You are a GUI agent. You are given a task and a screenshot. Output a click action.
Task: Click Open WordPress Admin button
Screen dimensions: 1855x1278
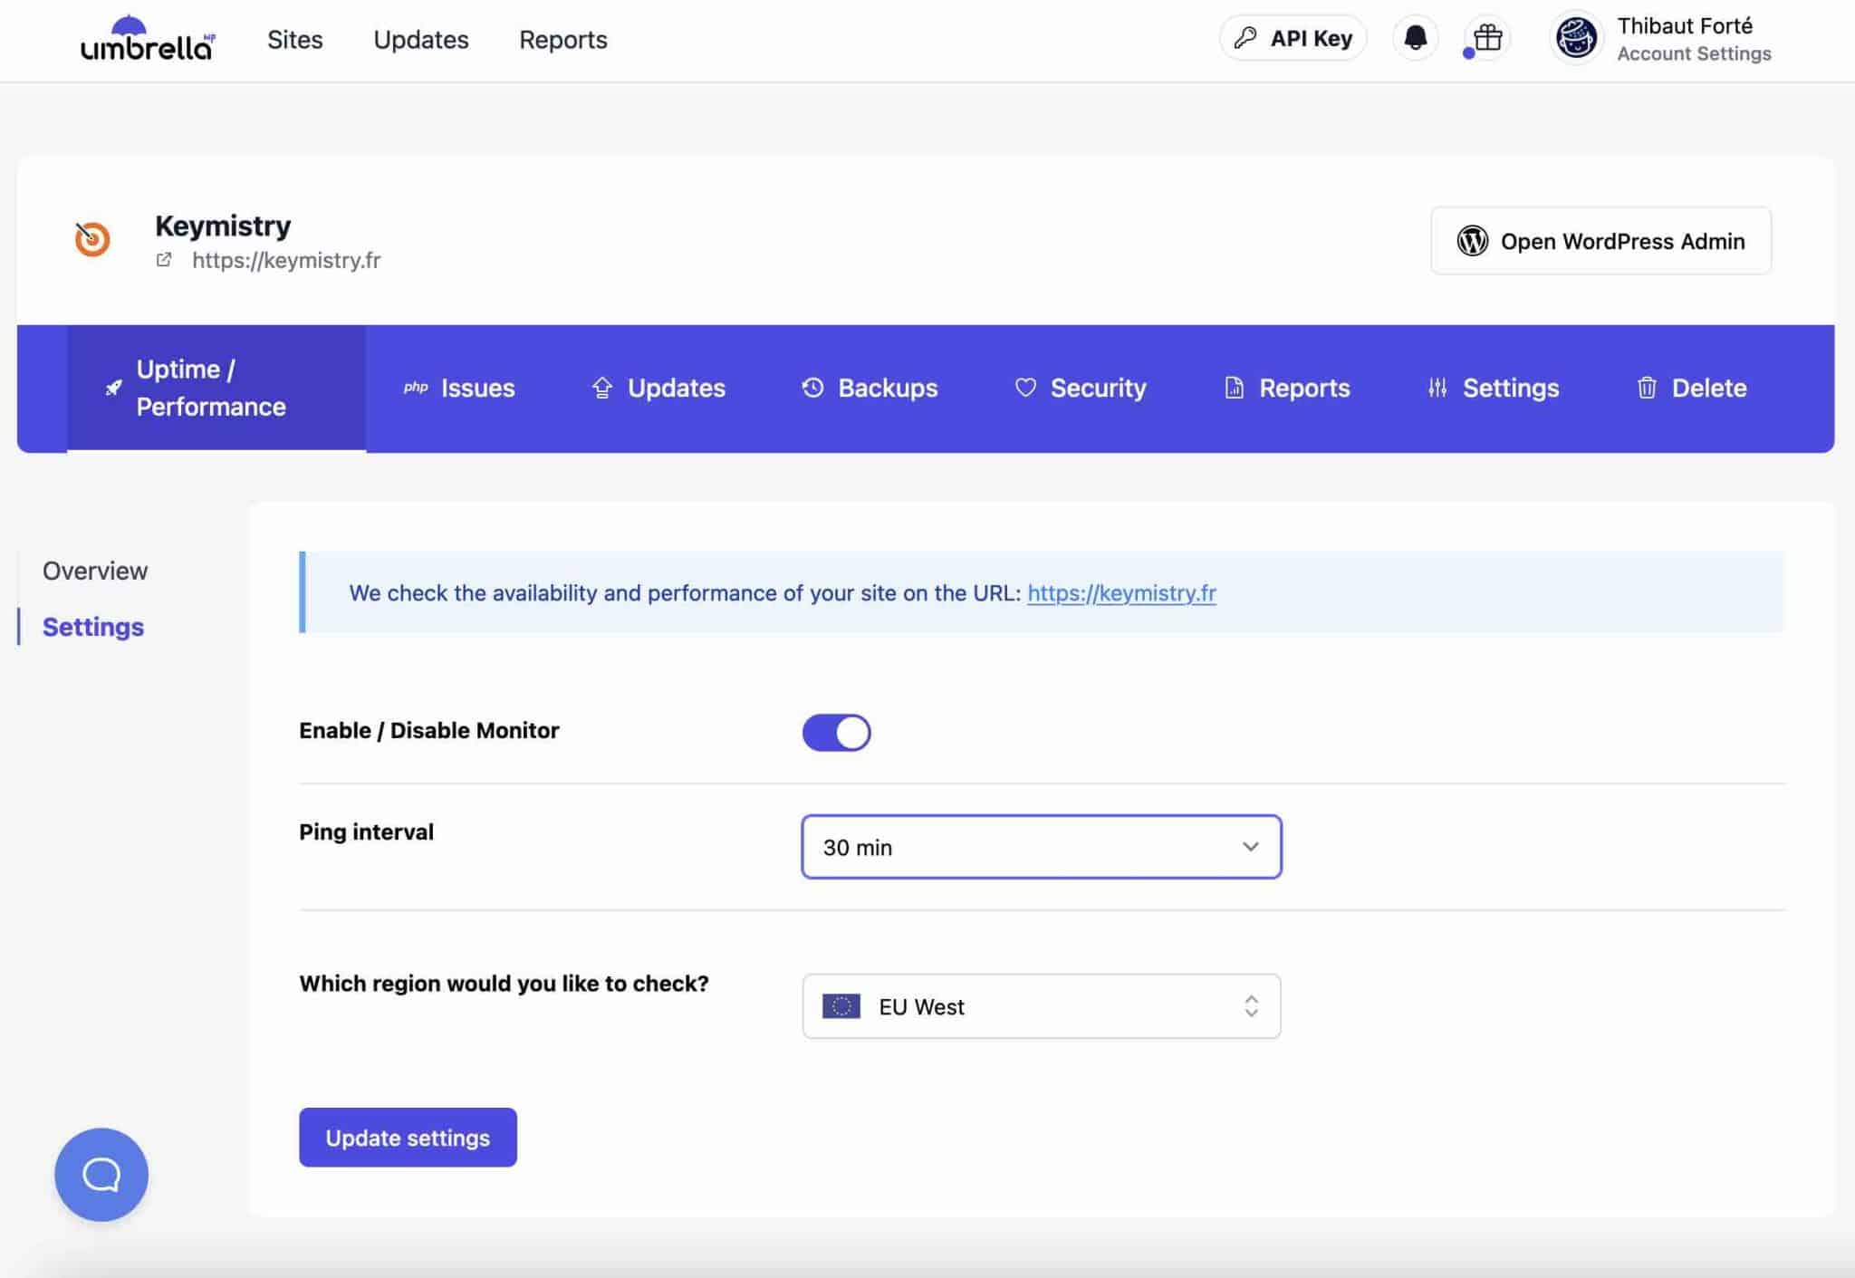(x=1600, y=241)
